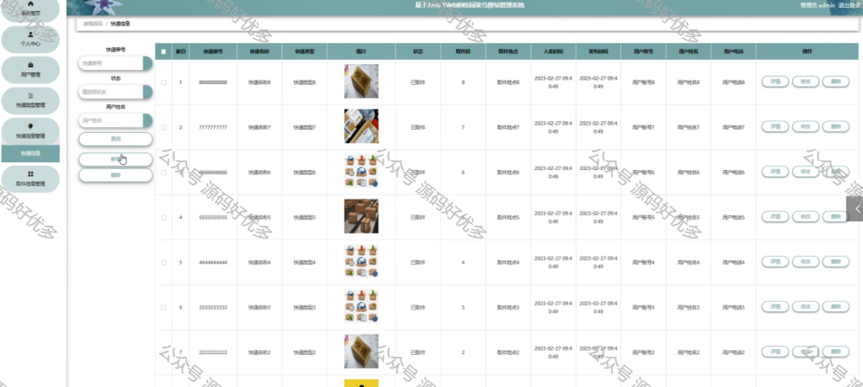
Task: Click 删除 for row 7777777777
Action: click(x=835, y=127)
